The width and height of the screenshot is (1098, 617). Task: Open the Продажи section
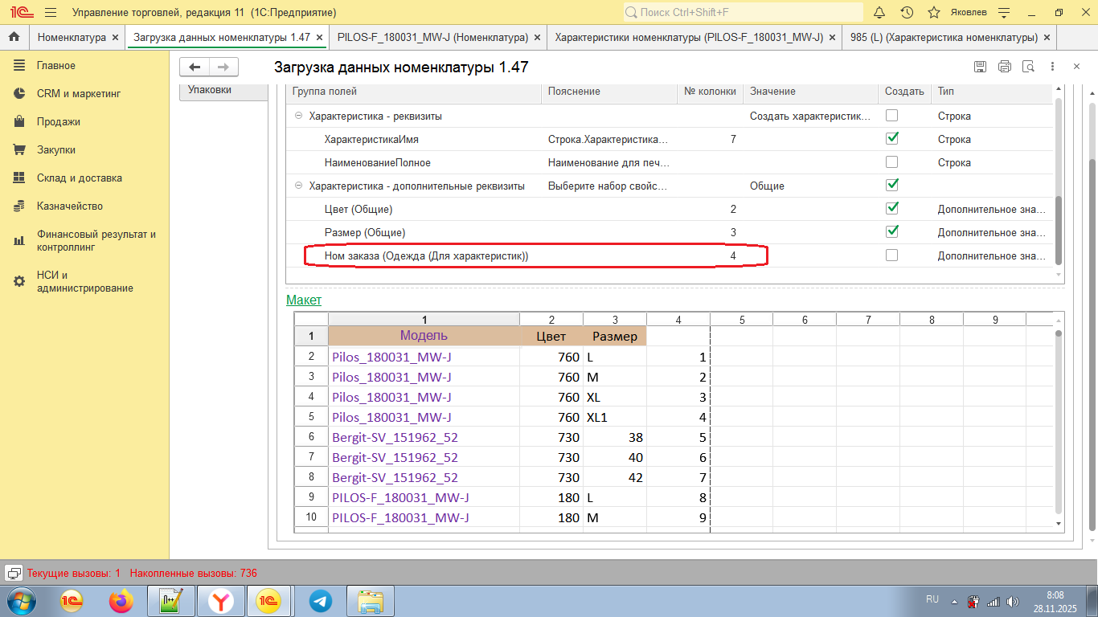coord(59,122)
